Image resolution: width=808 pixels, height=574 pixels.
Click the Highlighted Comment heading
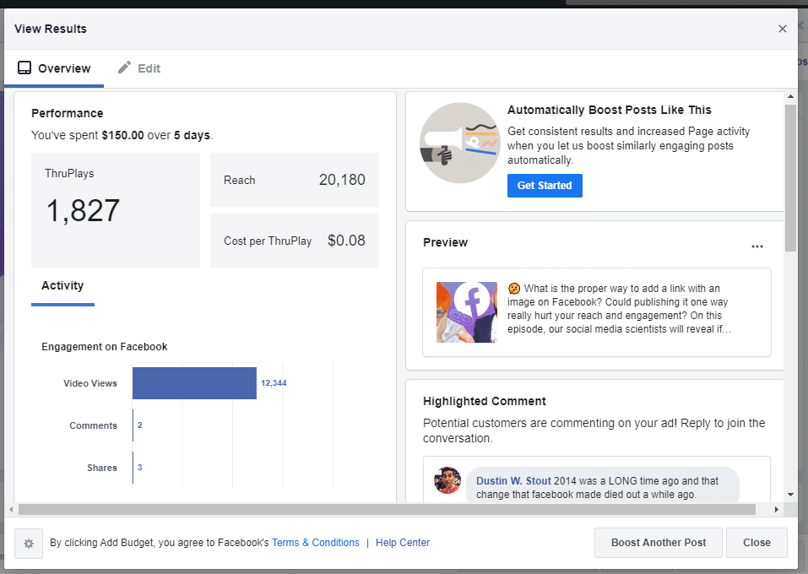pyautogui.click(x=485, y=402)
